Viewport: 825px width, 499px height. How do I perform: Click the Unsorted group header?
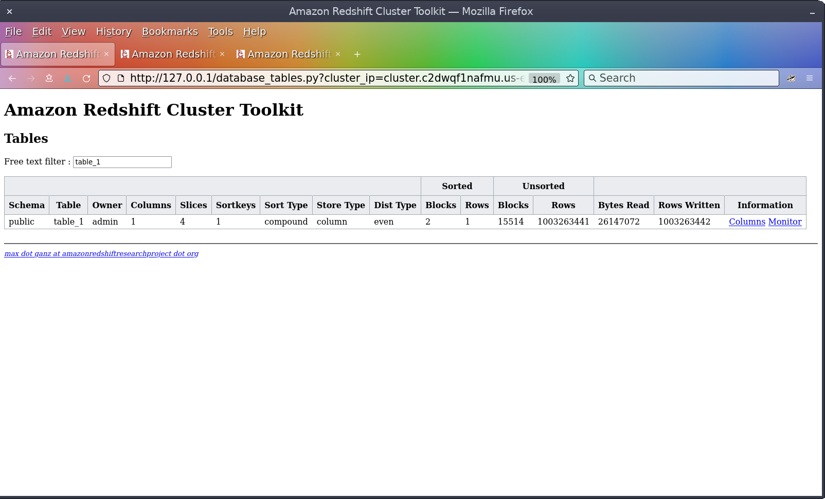click(544, 186)
